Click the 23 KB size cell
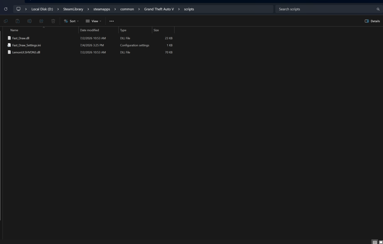The width and height of the screenshot is (383, 244). 169,38
